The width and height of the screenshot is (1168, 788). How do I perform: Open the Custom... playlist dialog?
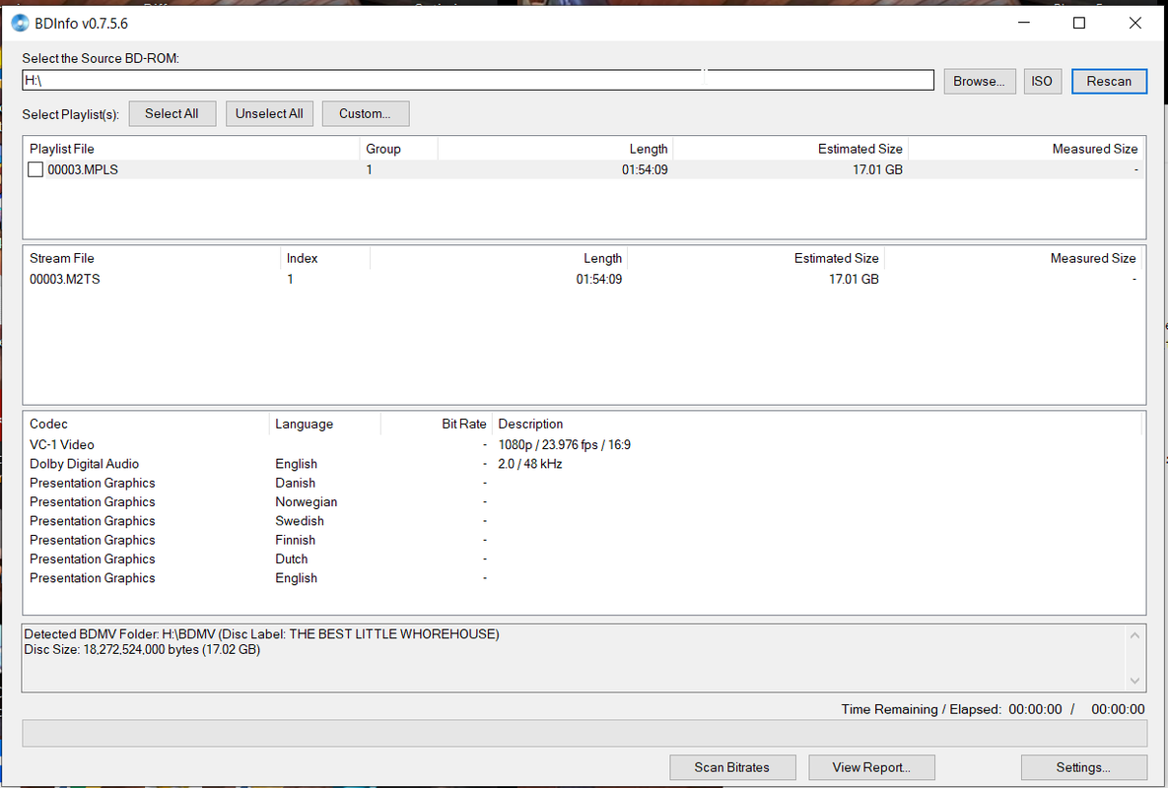tap(365, 114)
